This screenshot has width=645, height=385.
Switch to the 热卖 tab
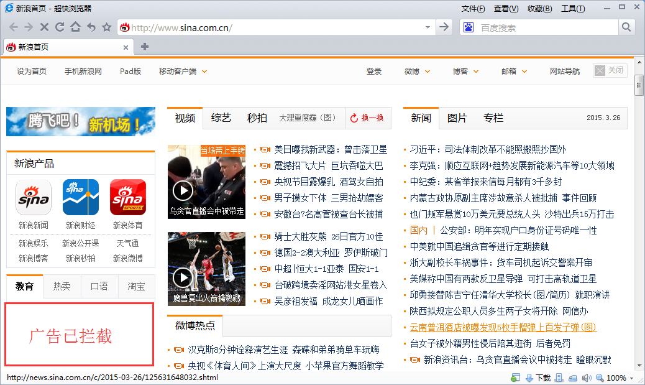(x=62, y=286)
